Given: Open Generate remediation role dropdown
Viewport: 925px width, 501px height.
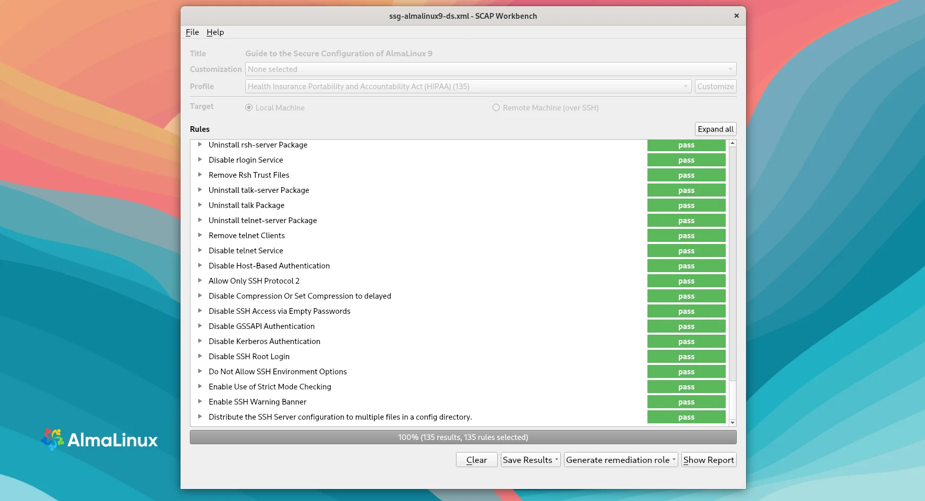Looking at the screenshot, I should pyautogui.click(x=620, y=460).
